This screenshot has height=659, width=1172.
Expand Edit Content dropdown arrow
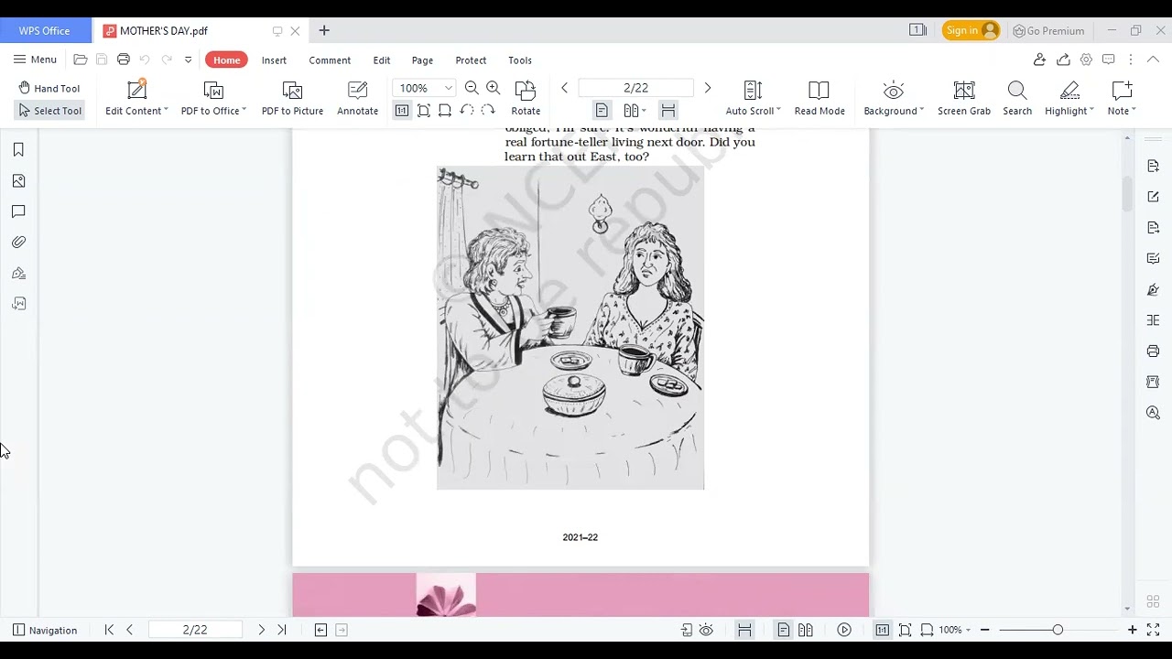[x=166, y=111]
